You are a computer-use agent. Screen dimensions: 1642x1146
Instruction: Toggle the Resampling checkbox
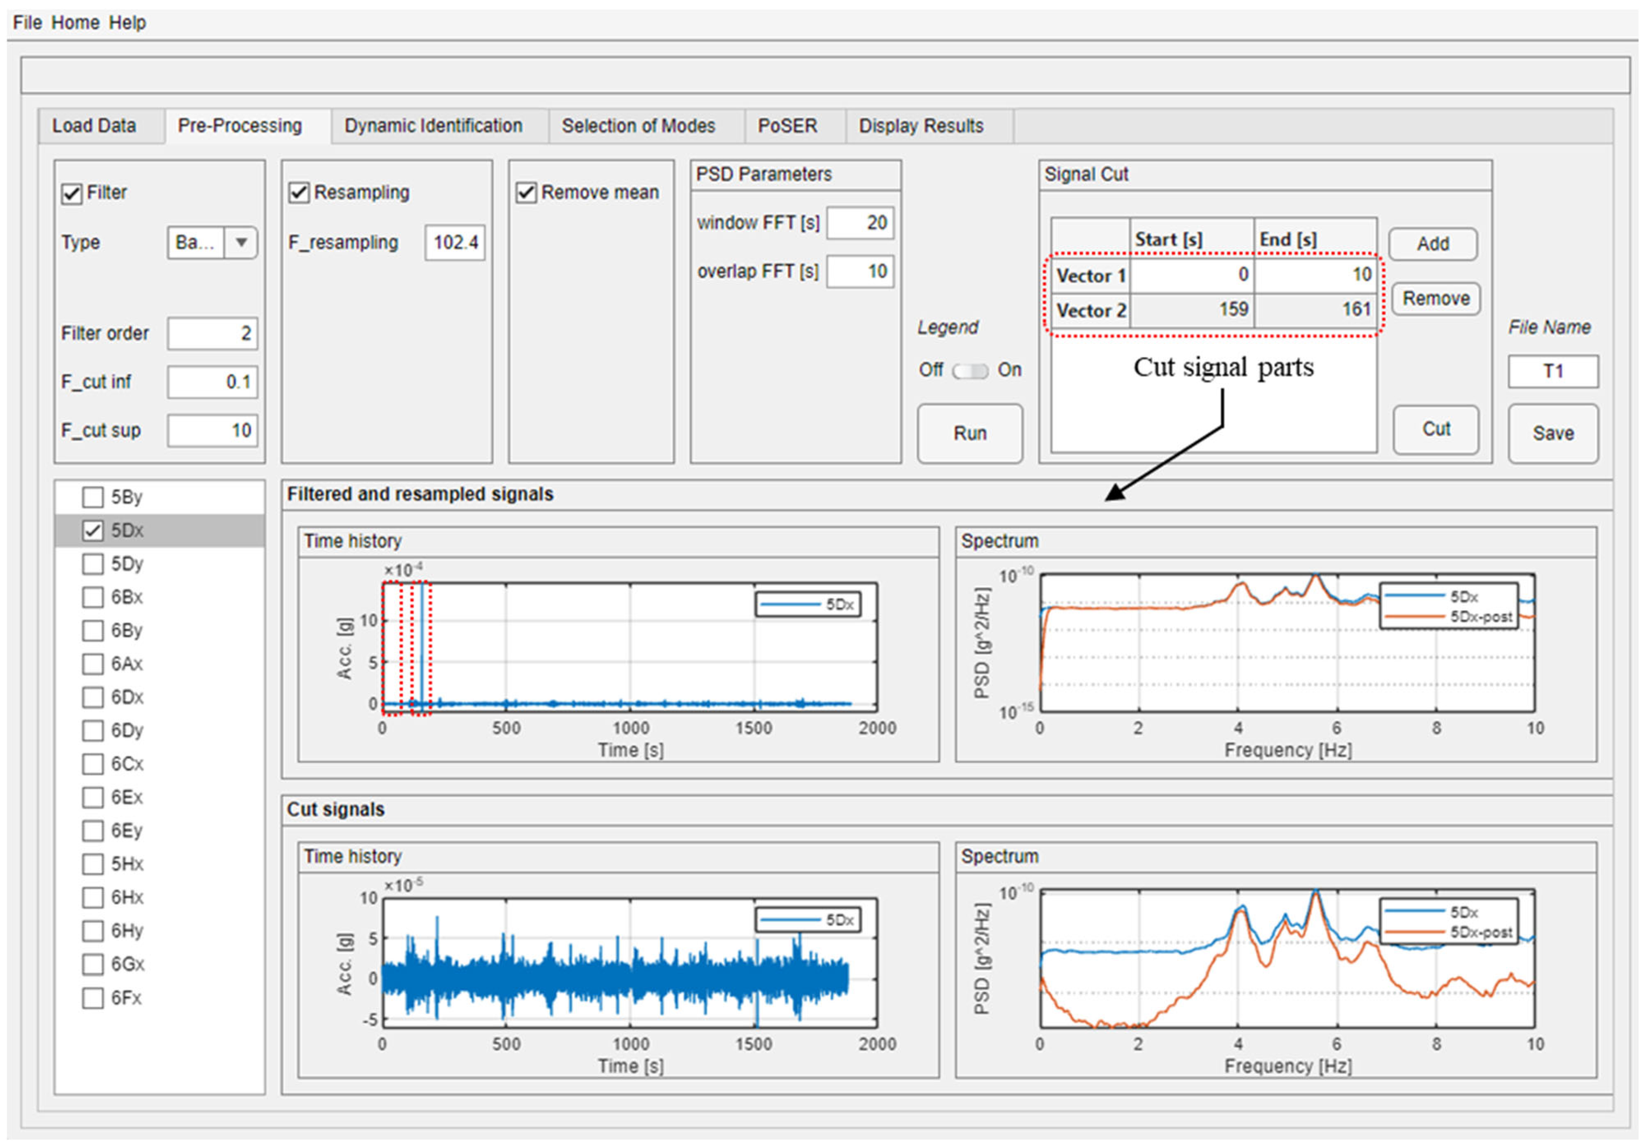point(299,193)
